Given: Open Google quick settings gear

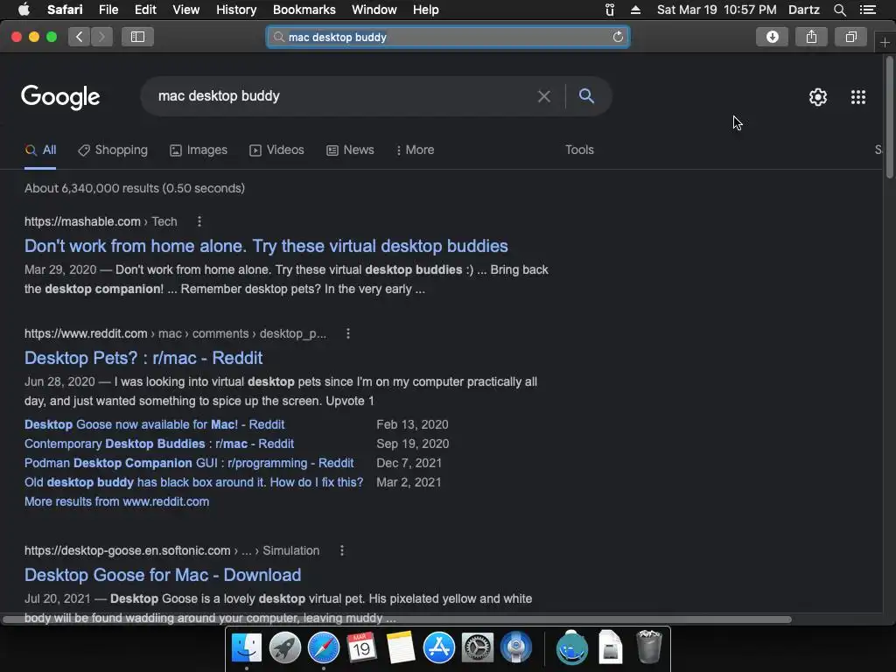Looking at the screenshot, I should click(x=818, y=97).
